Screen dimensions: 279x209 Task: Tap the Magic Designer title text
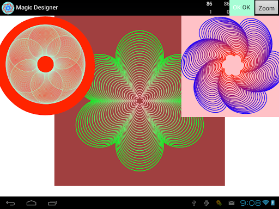[37, 8]
